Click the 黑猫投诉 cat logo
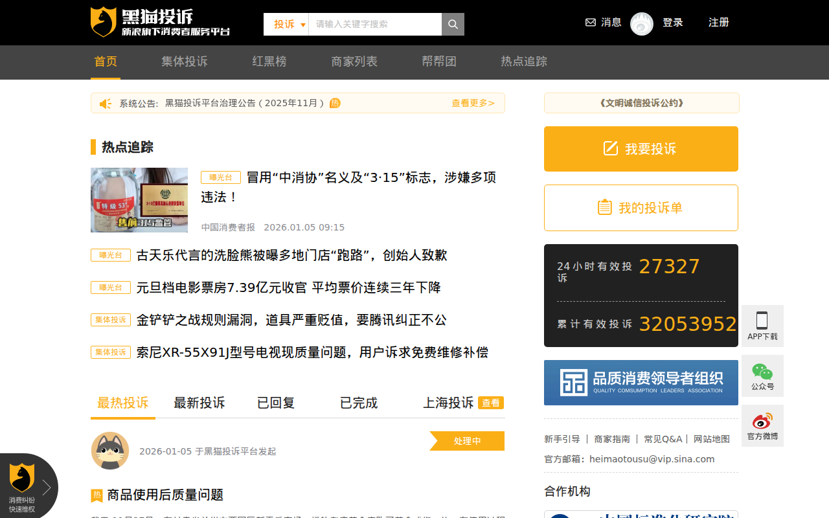The width and height of the screenshot is (829, 518). (x=102, y=21)
